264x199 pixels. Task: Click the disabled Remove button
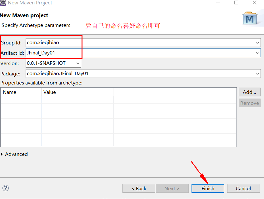coord(249,103)
